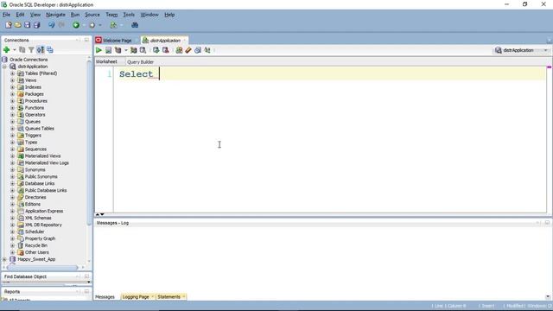The height and width of the screenshot is (311, 553).
Task: Click the Commit icon in worksheet toolbar
Action: tap(156, 50)
